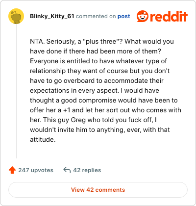Click the reply arrow icon
Screen dimensions: 196x206
click(x=67, y=170)
